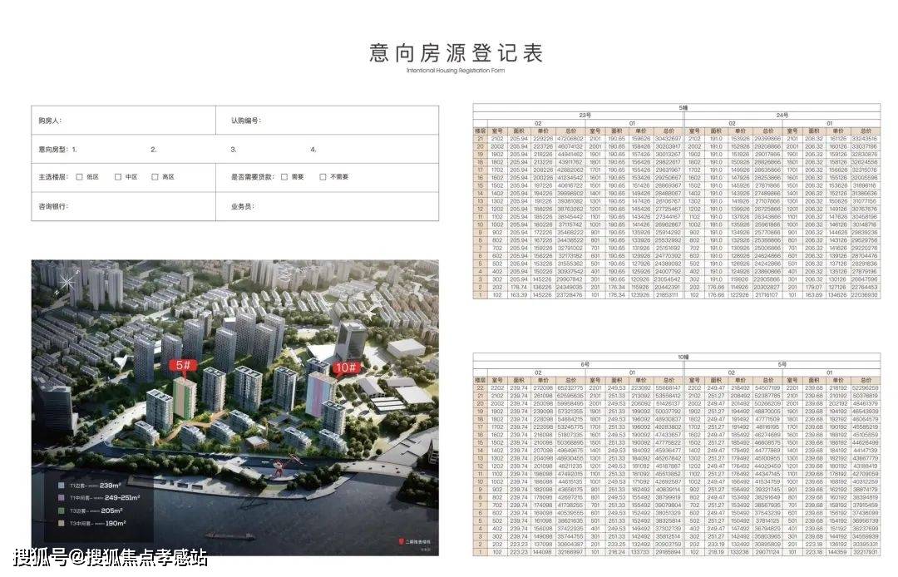Click the 业务员 input field
The image size is (898, 577).
[328, 206]
